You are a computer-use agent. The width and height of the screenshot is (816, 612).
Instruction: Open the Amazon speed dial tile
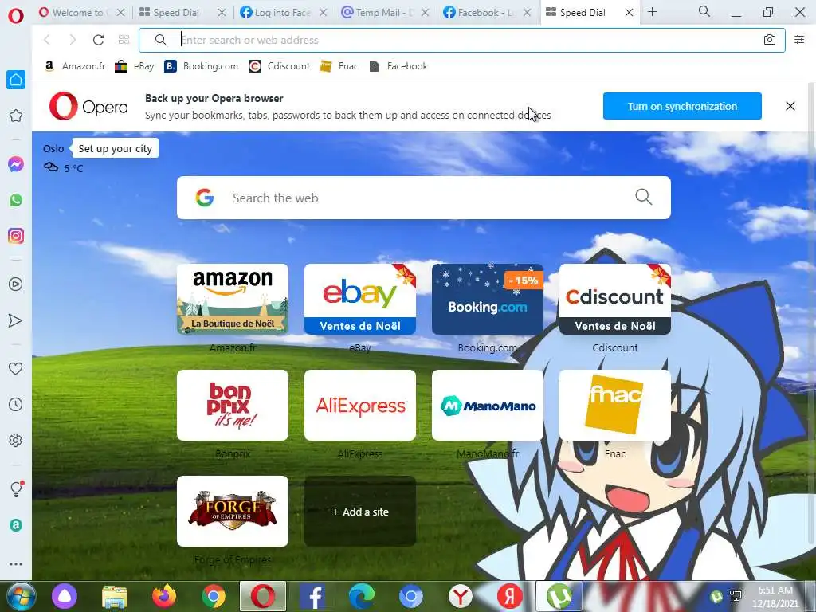coord(233,300)
